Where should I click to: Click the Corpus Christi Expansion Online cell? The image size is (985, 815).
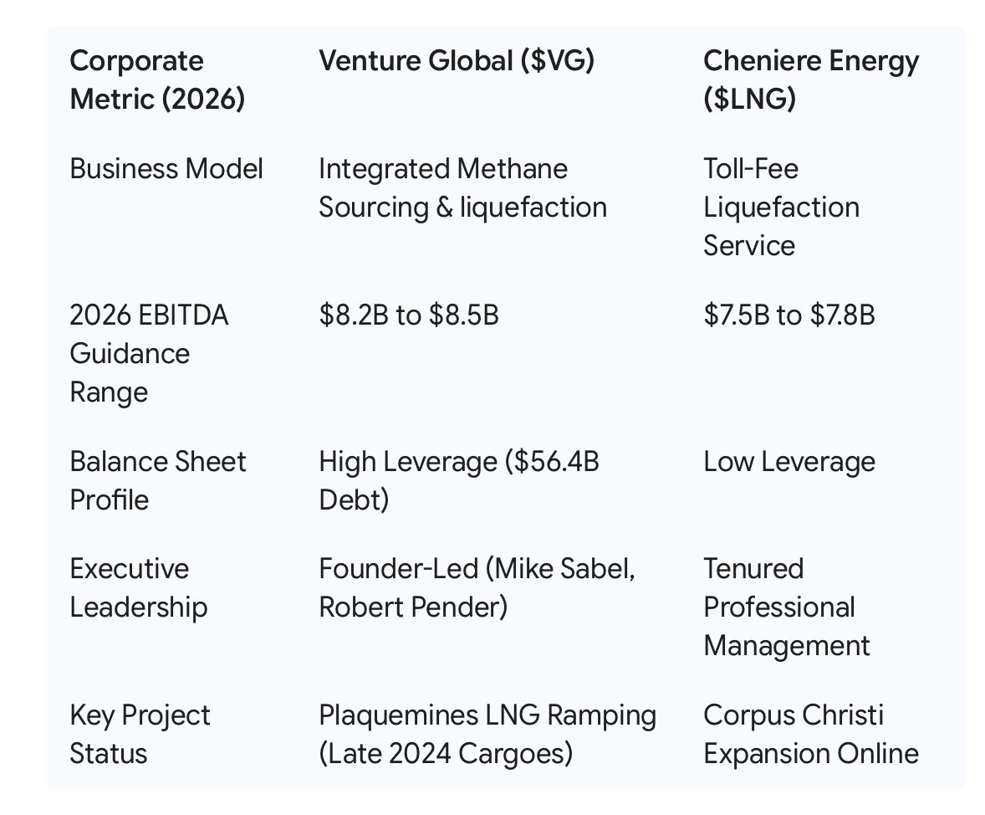[x=811, y=734]
